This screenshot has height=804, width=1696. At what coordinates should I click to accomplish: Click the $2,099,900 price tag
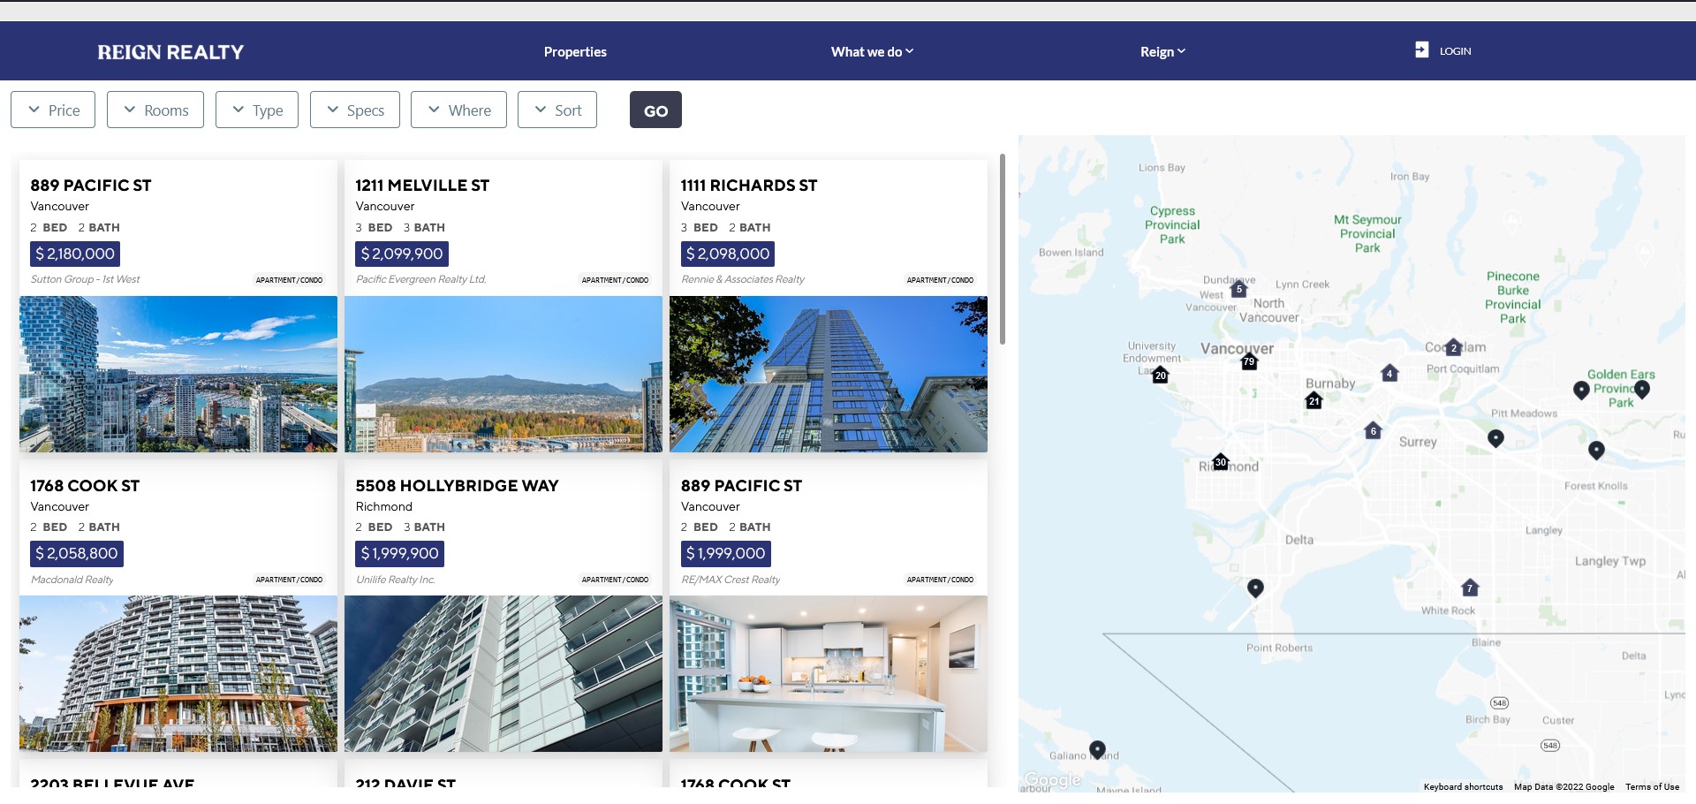(x=402, y=254)
